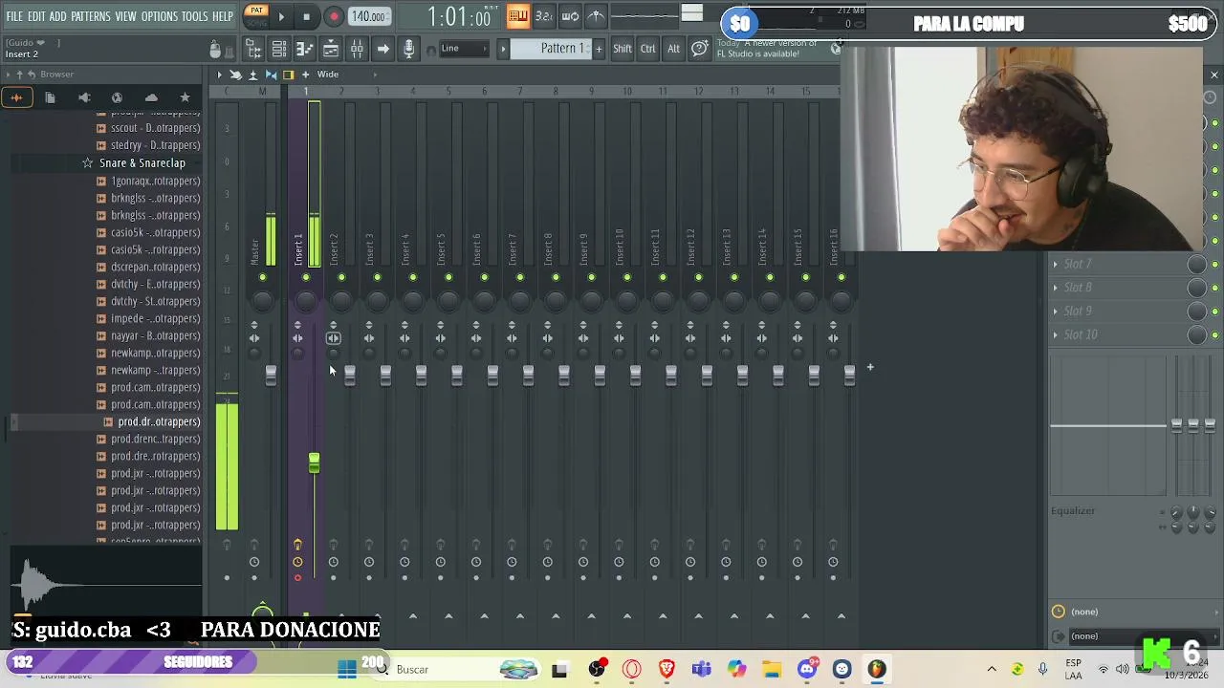Screen dimensions: 1224x688
Task: Toggle PAT/SONG mode switch
Action: point(256,14)
